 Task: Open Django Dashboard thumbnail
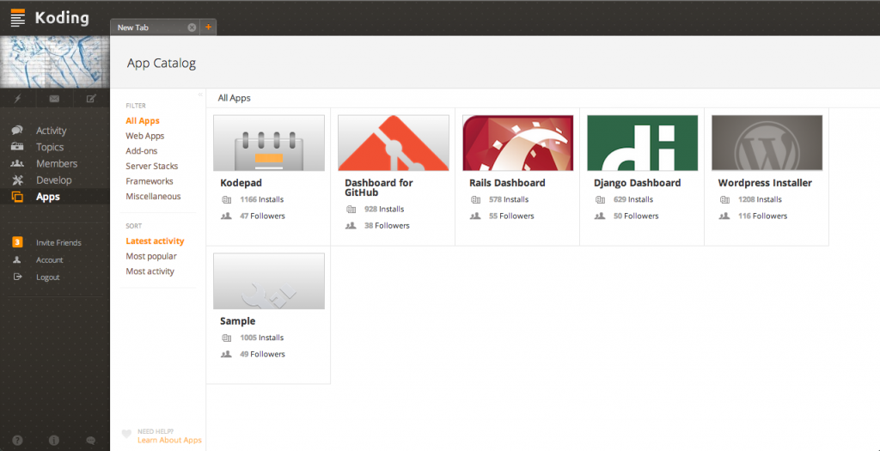pyautogui.click(x=643, y=143)
